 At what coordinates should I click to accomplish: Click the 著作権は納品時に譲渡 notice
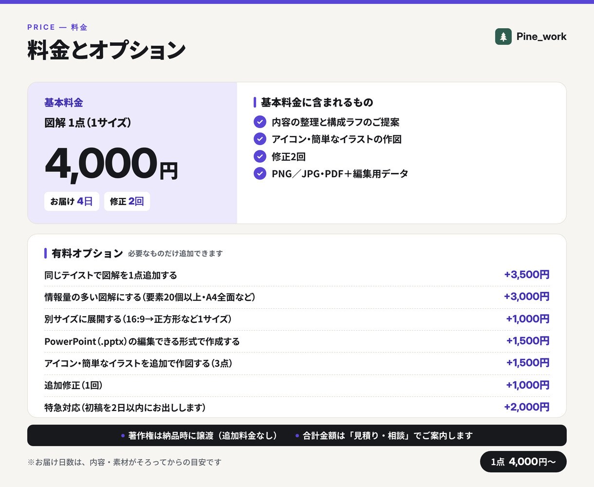click(203, 435)
